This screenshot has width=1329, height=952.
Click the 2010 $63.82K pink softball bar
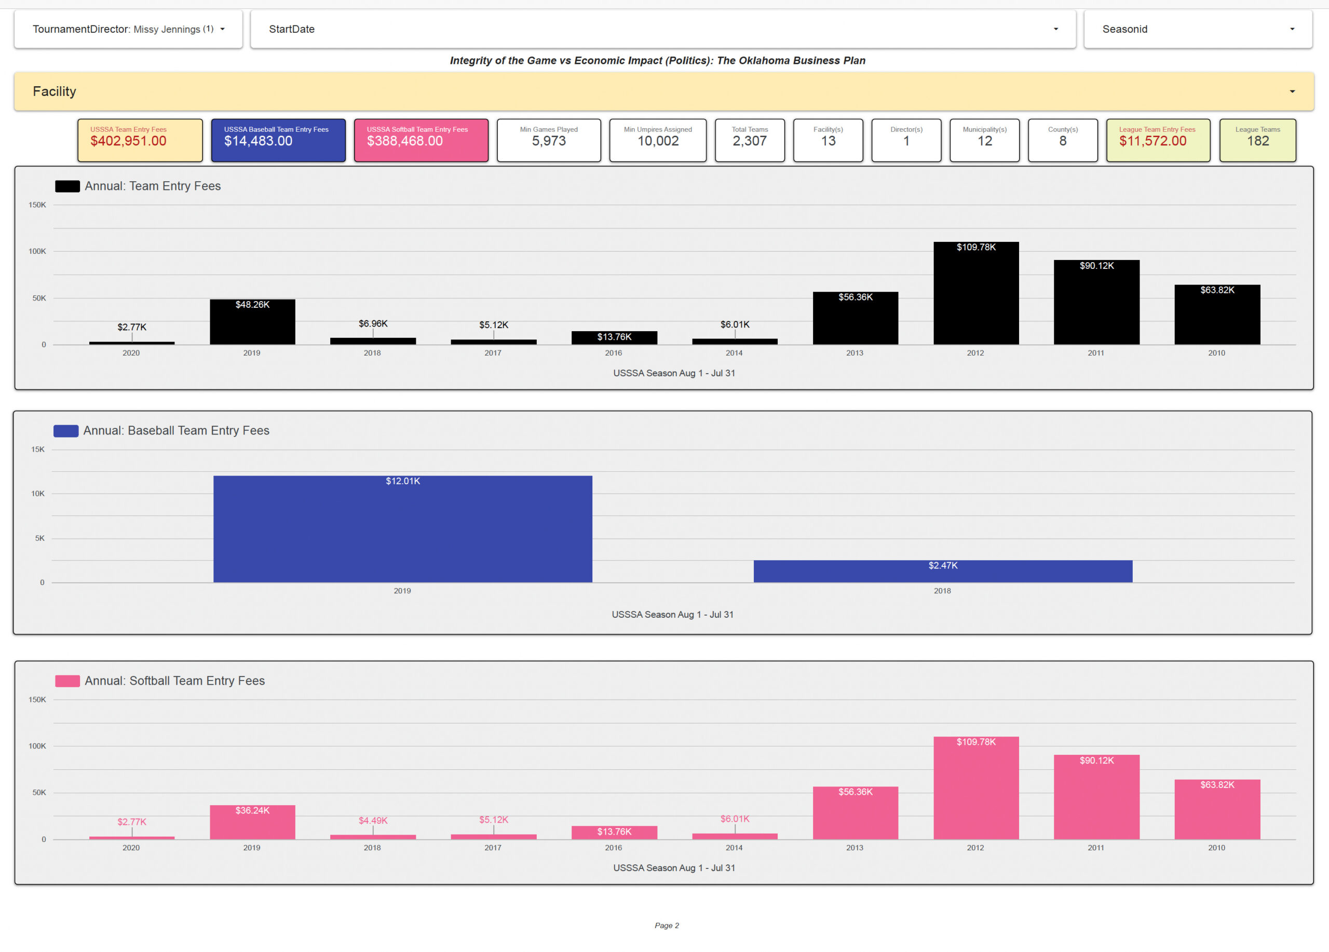click(x=1217, y=809)
